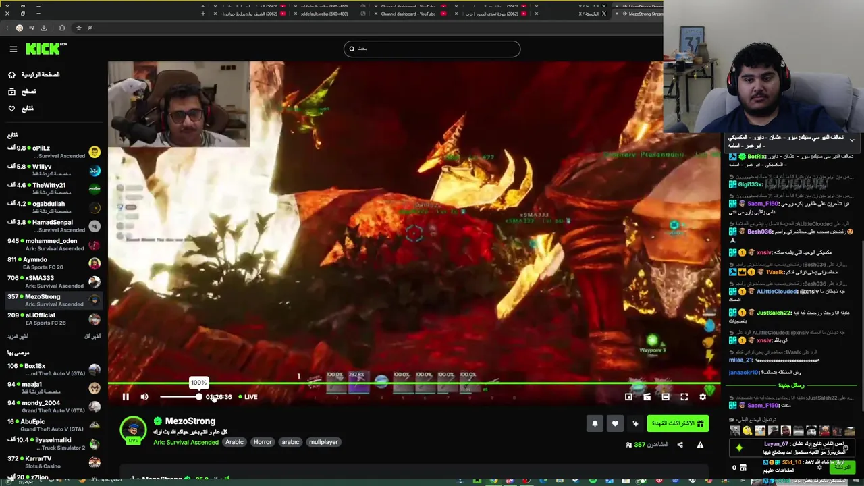The width and height of the screenshot is (864, 486).
Task: Click KarrarTV avatar in sidebar
Action: (x=94, y=462)
